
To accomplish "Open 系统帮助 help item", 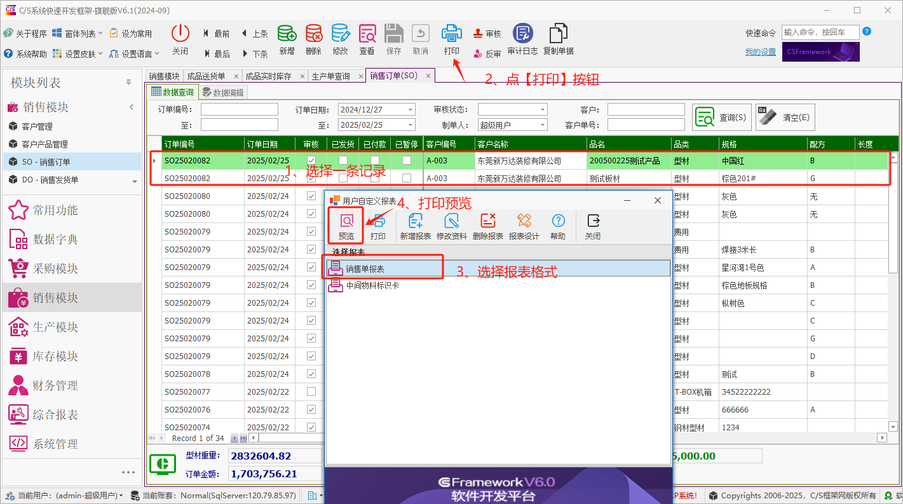I will coord(25,54).
